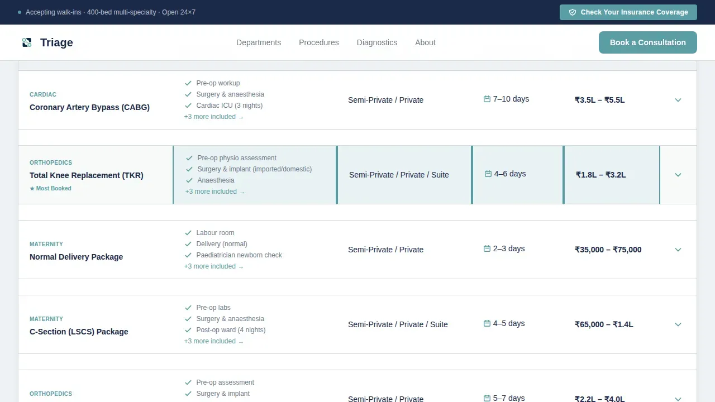Viewport: 715px width, 402px height.
Task: Expand the Coronary Artery Bypass (CABG) row
Action: (678, 100)
